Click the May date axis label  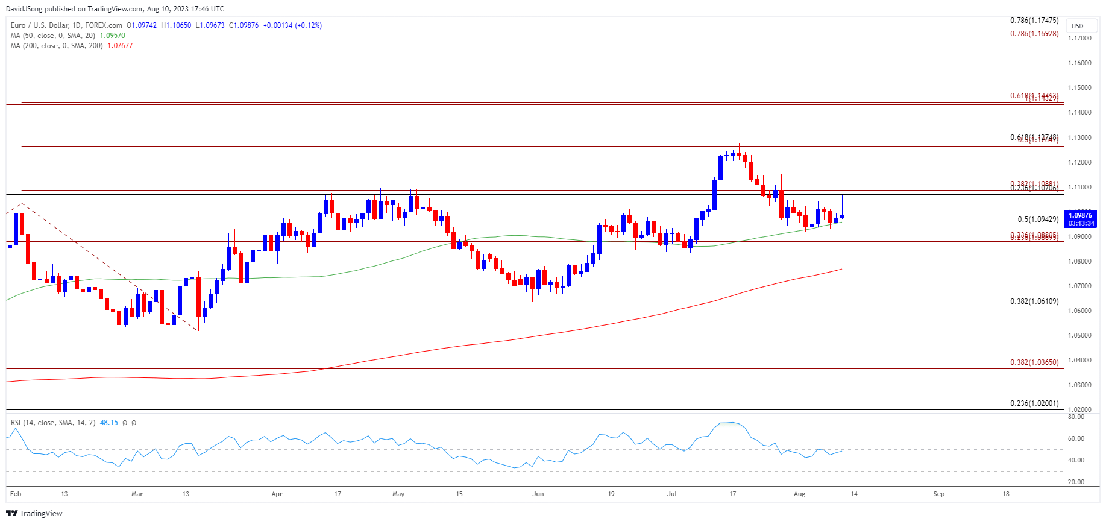pos(398,494)
